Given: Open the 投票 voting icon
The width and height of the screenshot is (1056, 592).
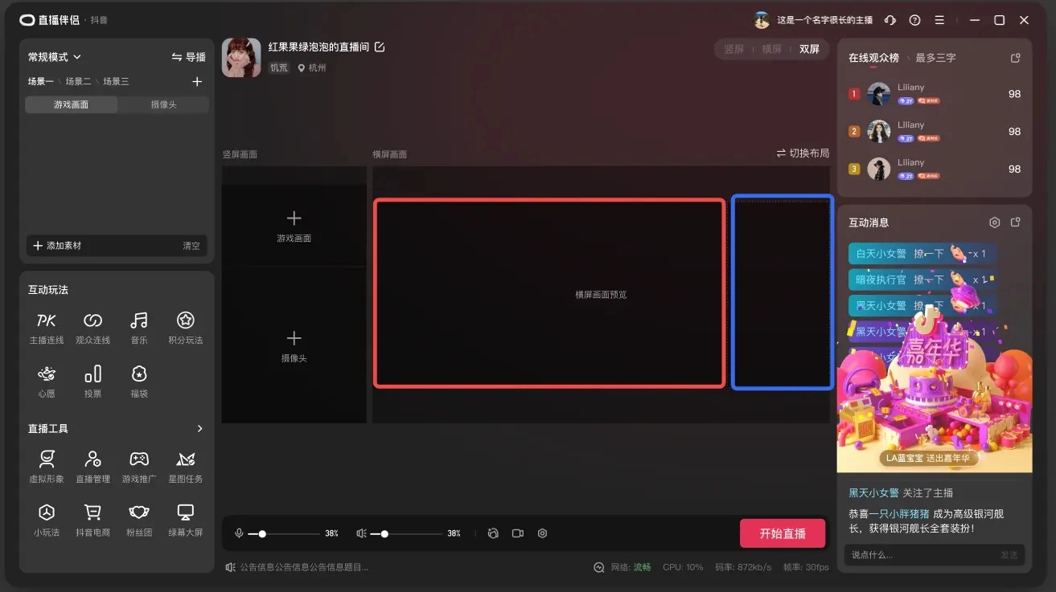Looking at the screenshot, I should [92, 374].
